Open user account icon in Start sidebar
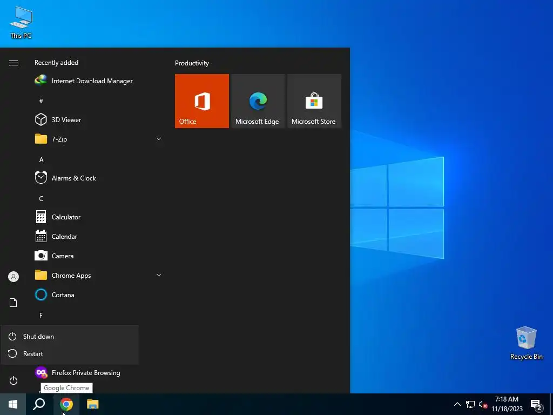Image resolution: width=553 pixels, height=415 pixels. (14, 277)
